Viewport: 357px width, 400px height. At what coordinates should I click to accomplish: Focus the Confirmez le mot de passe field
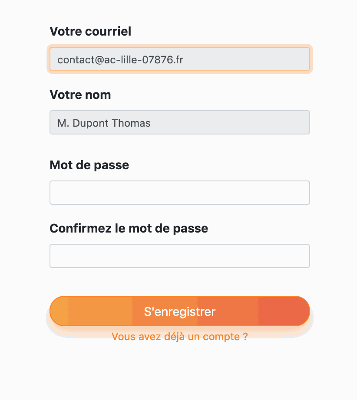point(179,256)
